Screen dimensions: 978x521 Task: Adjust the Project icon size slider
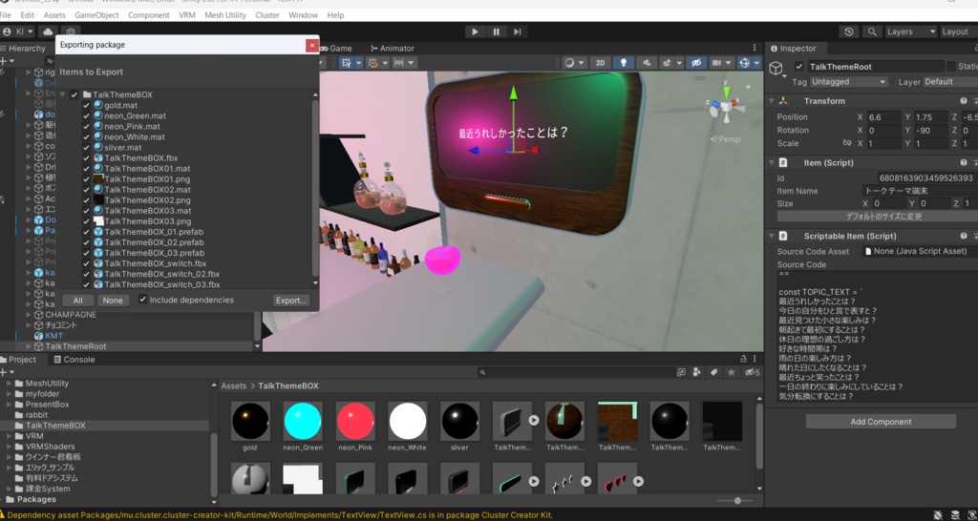(x=737, y=500)
